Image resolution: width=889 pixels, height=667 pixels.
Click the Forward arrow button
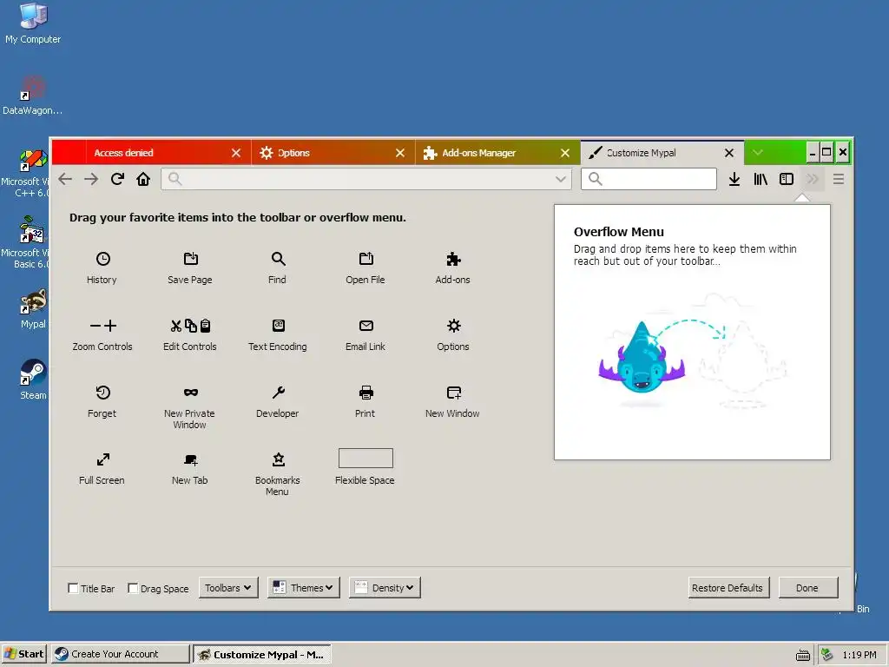pos(91,179)
